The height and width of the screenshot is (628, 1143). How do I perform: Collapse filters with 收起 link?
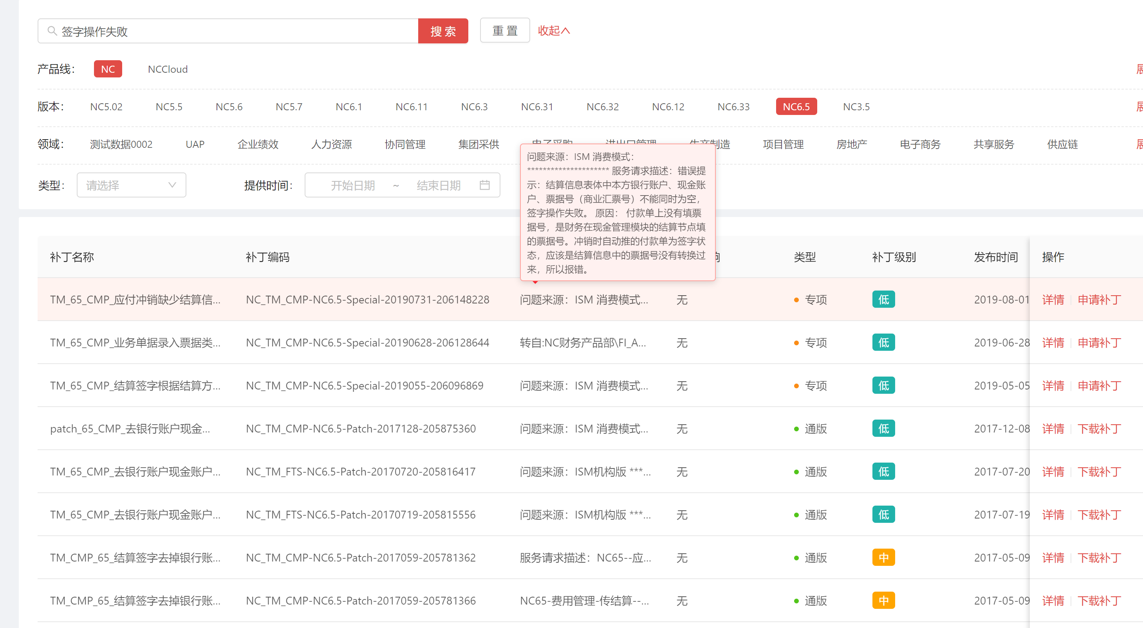pos(554,31)
